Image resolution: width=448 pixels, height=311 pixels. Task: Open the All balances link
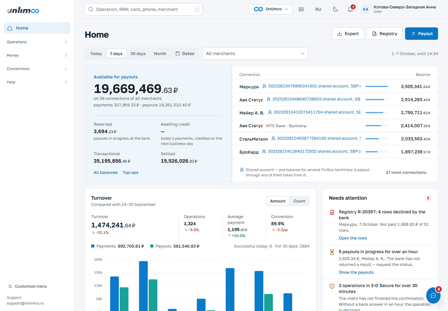point(106,173)
